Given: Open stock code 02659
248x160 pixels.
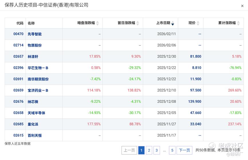Looking at the screenshot, I should [x=18, y=90].
